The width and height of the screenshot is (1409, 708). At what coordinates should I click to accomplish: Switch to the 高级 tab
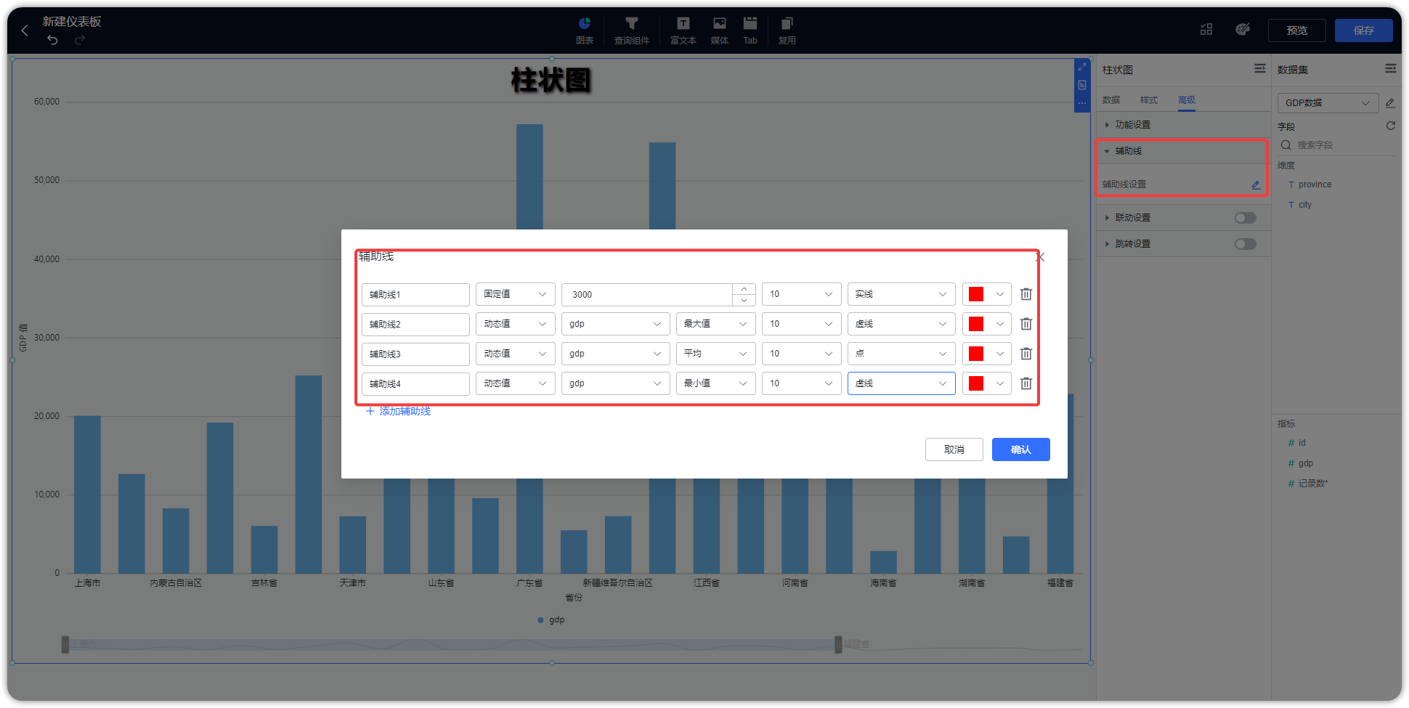point(1187,100)
